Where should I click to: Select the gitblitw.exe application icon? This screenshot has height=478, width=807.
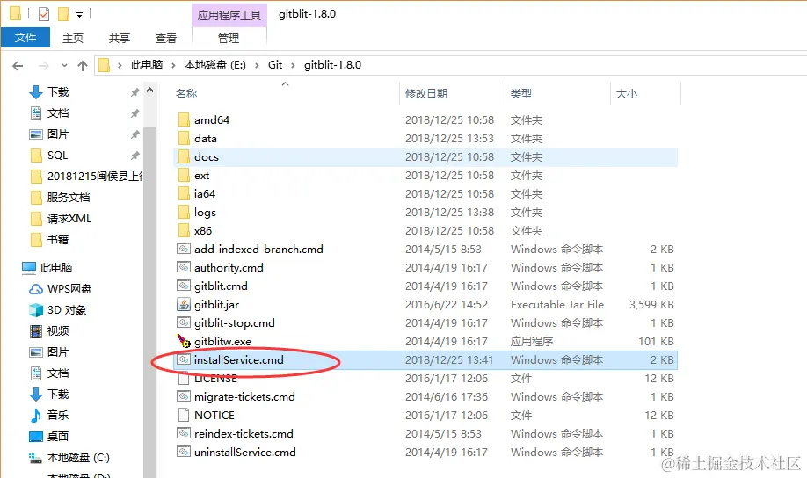tap(184, 341)
